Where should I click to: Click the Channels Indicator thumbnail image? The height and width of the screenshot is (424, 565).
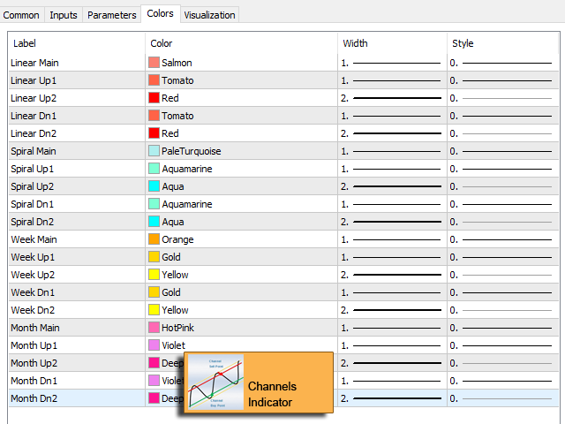coord(215,382)
